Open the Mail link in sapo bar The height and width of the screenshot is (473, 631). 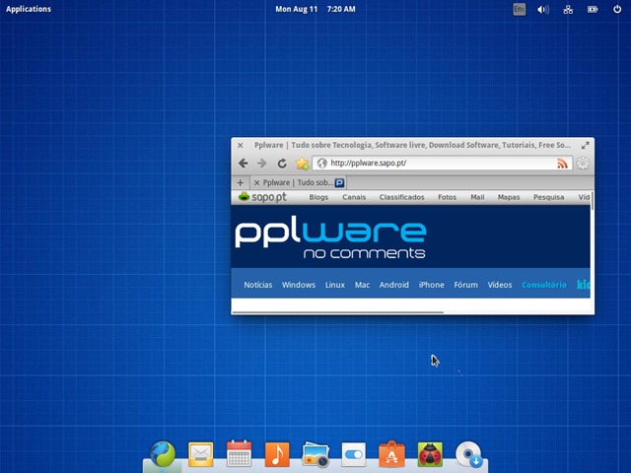(x=477, y=197)
